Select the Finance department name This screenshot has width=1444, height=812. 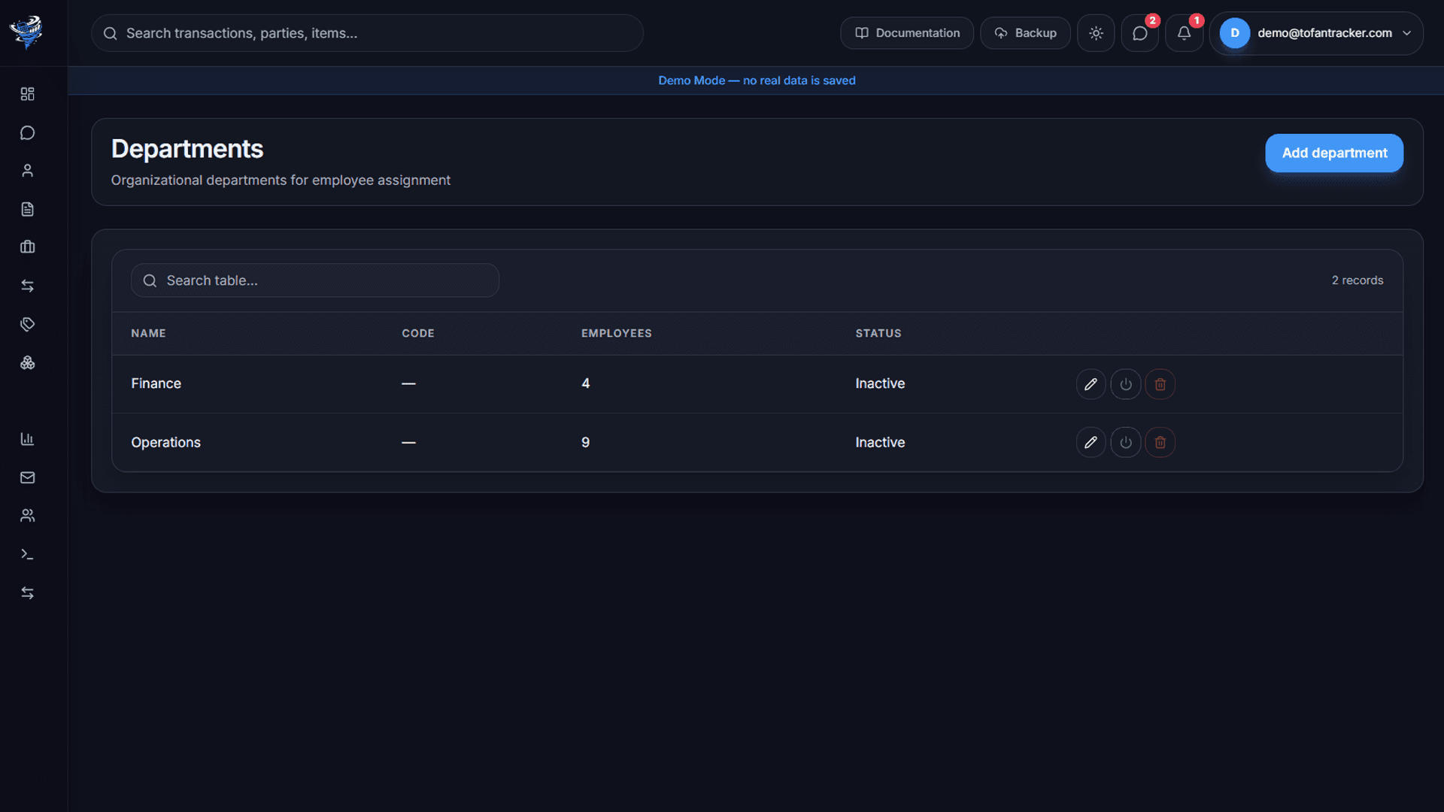click(156, 383)
